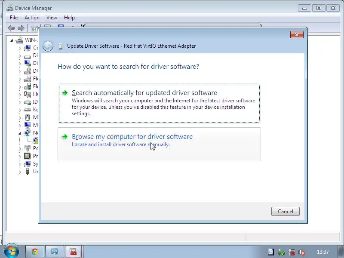This screenshot has height=258, width=344.
Task: Expand the Keyboards category arrow
Action: pos(20,110)
